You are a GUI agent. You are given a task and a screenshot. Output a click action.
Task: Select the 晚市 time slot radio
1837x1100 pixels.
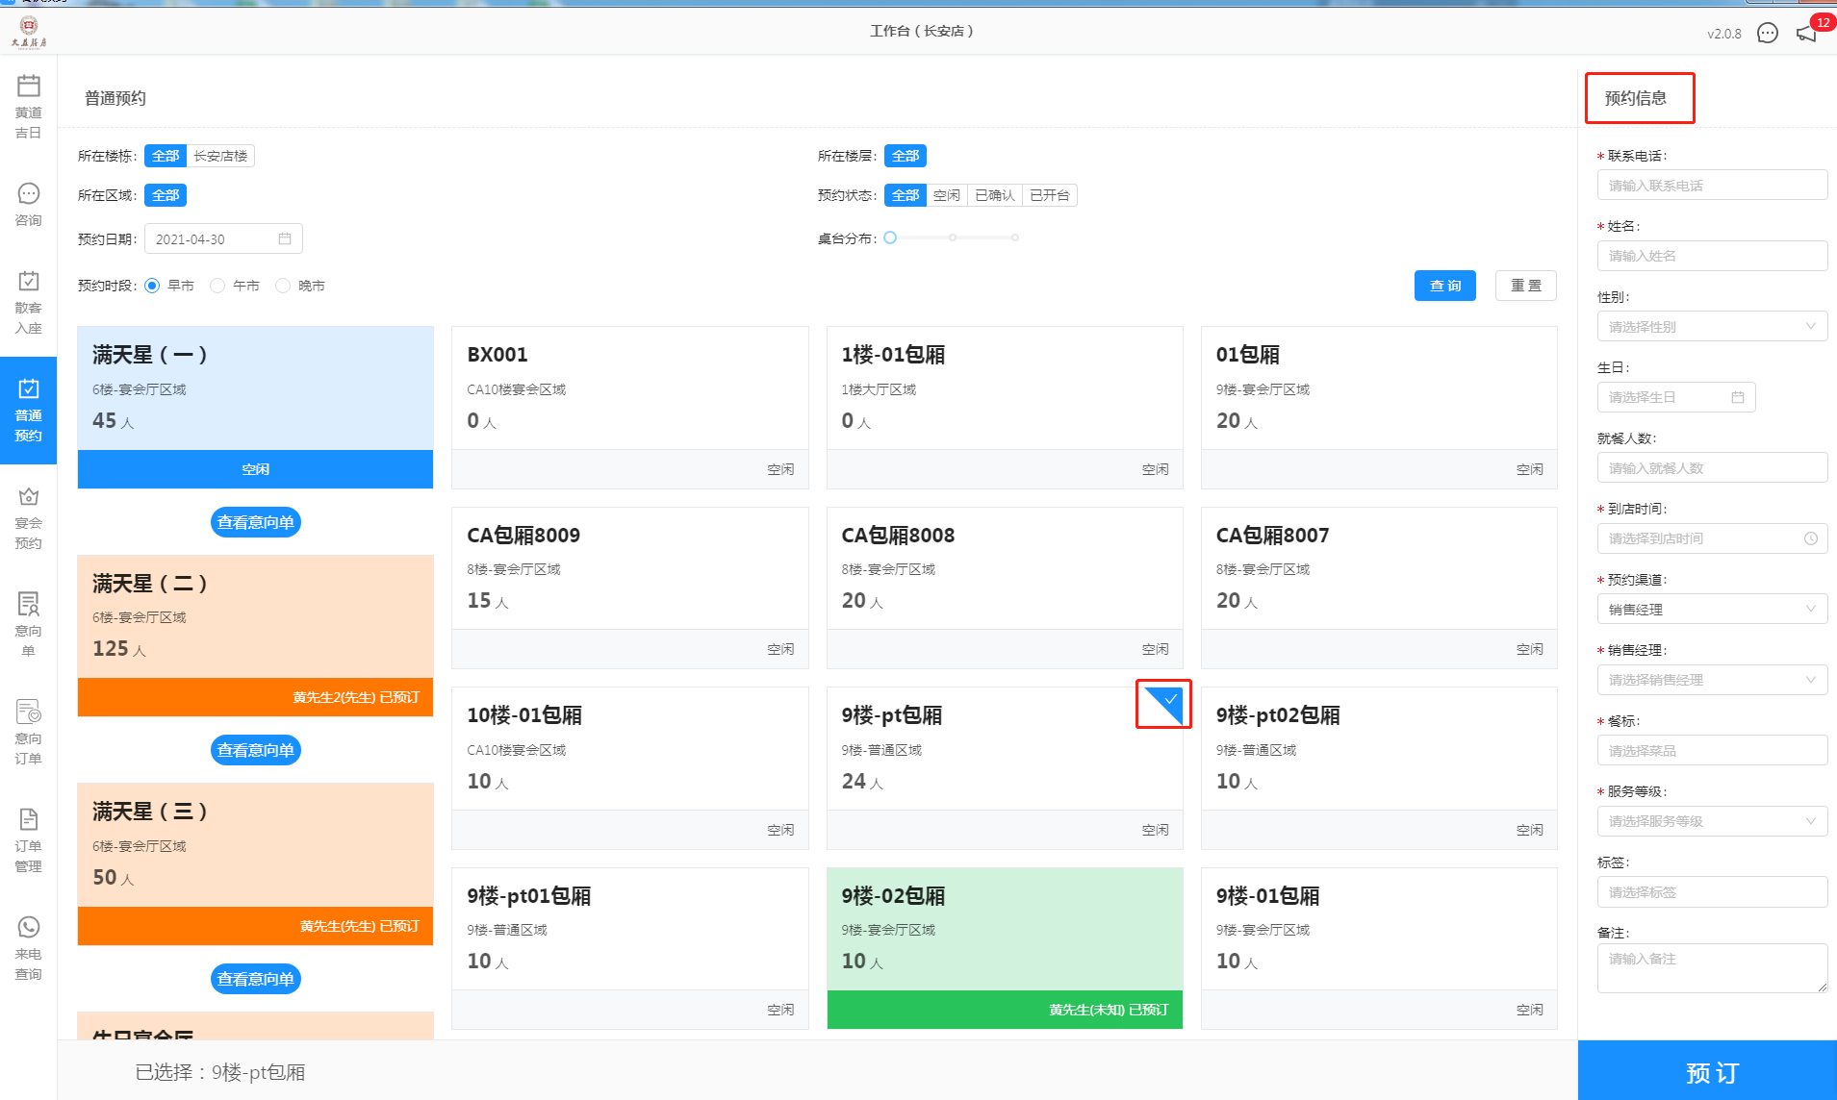tap(283, 286)
